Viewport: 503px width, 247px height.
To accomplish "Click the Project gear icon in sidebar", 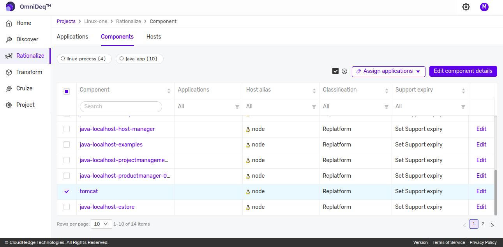I will [9, 105].
